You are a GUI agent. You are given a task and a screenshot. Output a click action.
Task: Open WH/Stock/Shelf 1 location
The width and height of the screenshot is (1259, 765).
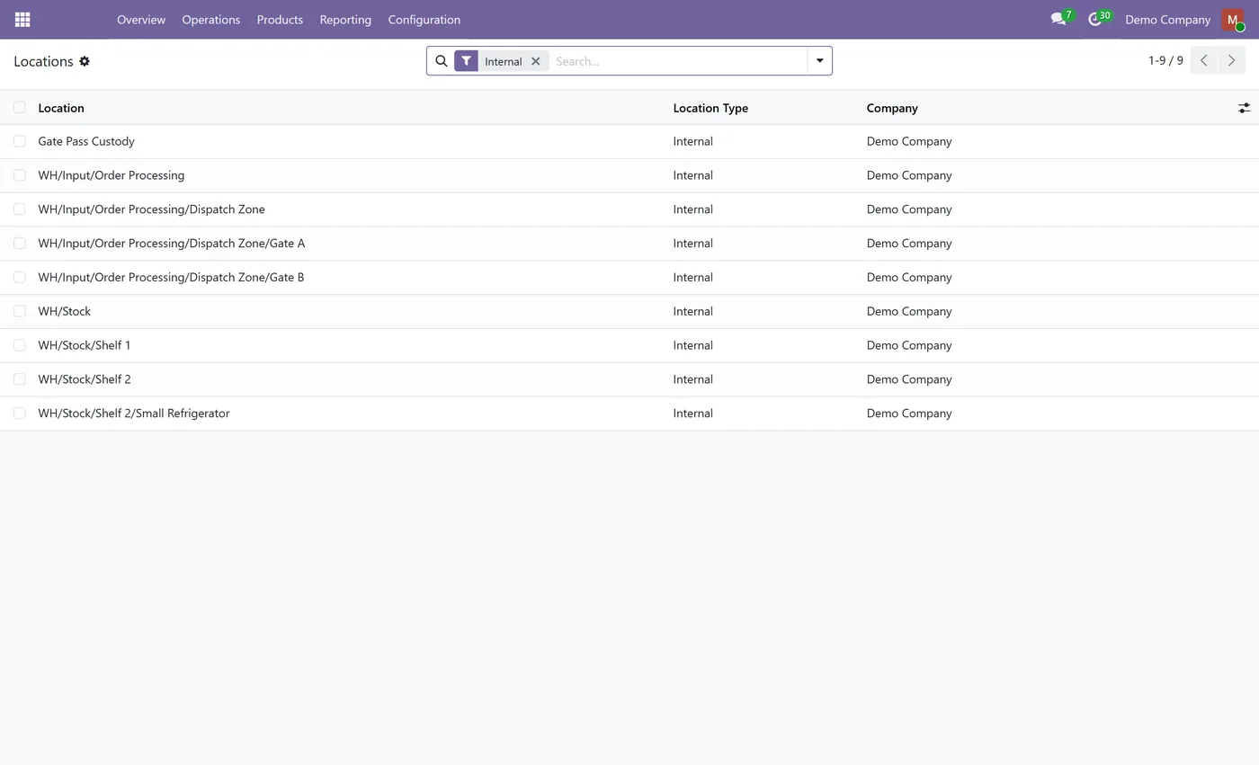(x=85, y=346)
